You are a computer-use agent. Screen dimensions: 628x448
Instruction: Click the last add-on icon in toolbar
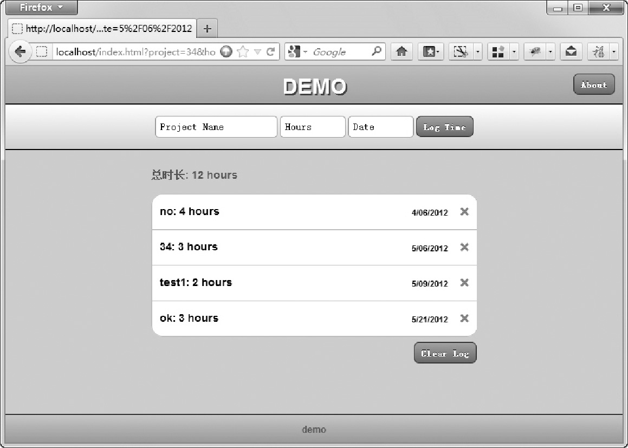pos(598,51)
